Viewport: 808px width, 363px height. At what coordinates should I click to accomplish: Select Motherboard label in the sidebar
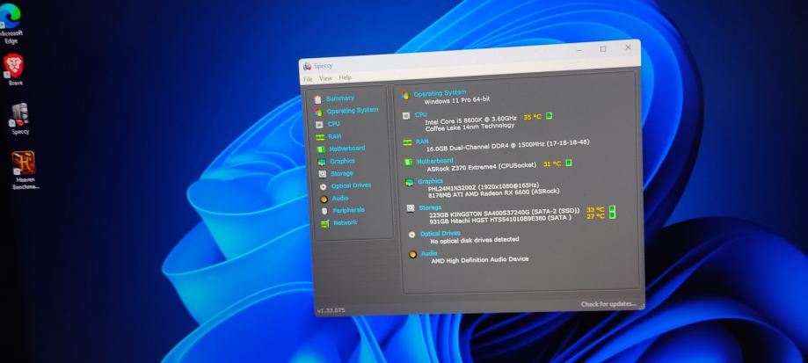(347, 149)
